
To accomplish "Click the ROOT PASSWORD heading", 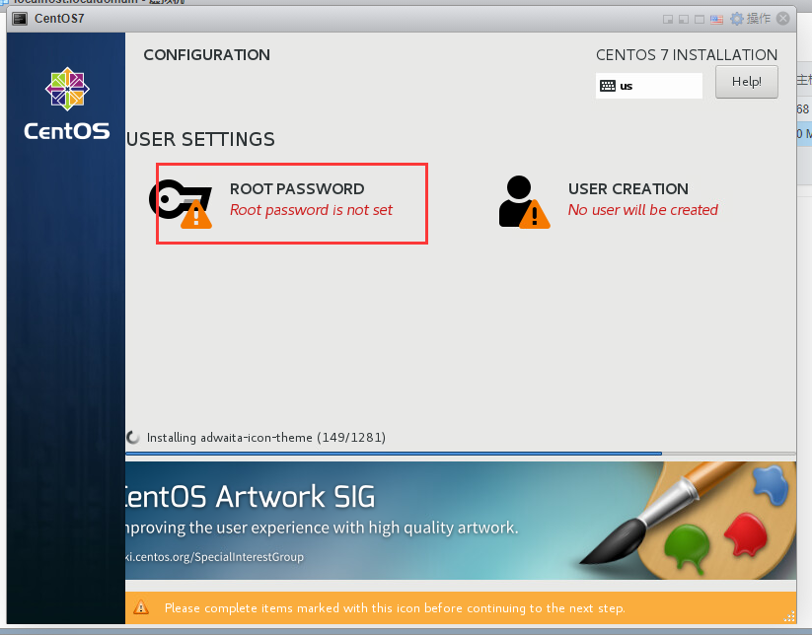I will (297, 189).
